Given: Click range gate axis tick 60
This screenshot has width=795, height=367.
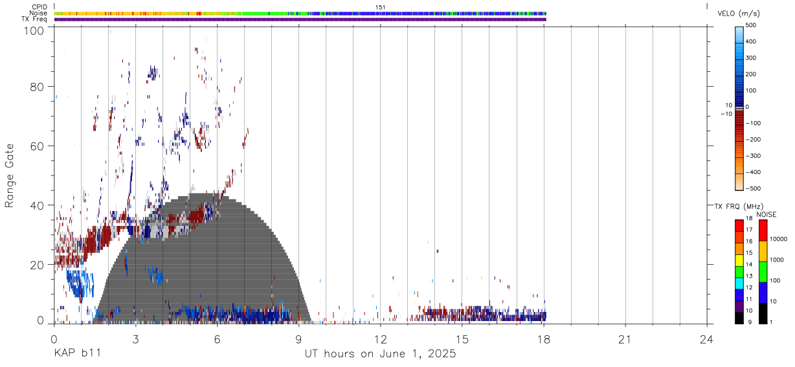Looking at the screenshot, I should point(37,146).
